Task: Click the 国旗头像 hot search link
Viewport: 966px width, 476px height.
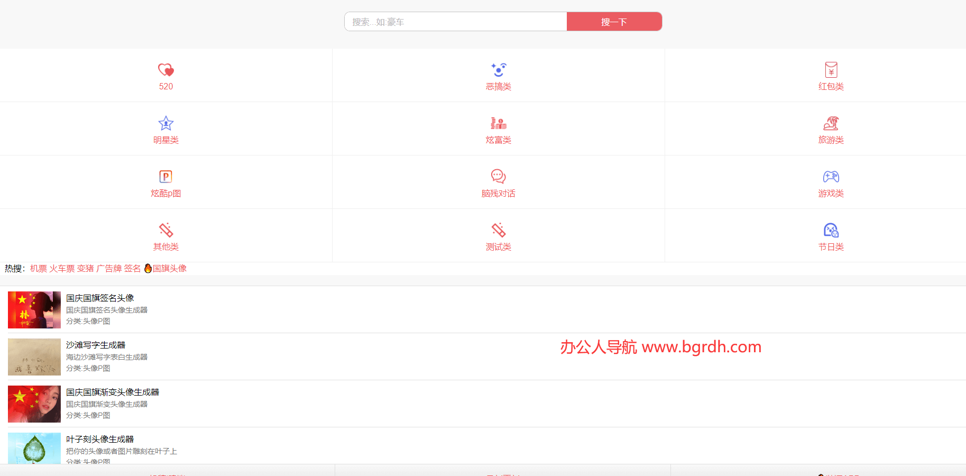Action: click(x=169, y=269)
